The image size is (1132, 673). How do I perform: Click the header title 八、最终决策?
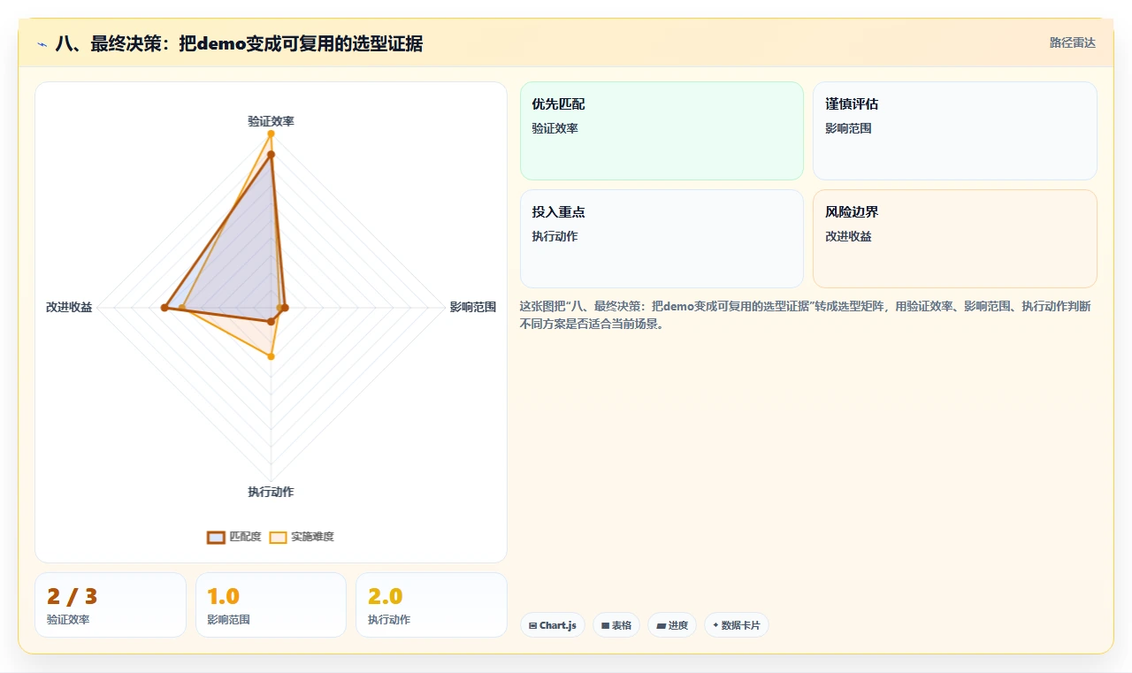239,43
